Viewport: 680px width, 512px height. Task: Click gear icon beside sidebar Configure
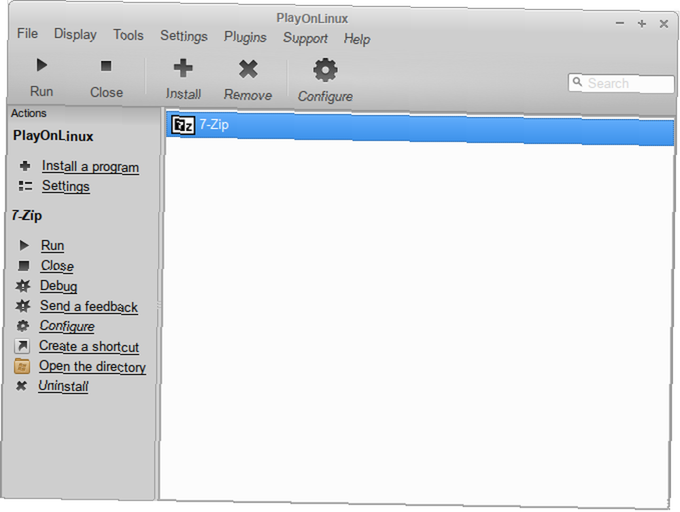pos(22,325)
